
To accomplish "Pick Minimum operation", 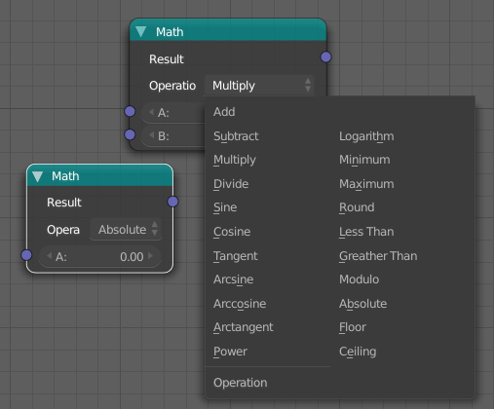I will (x=364, y=160).
